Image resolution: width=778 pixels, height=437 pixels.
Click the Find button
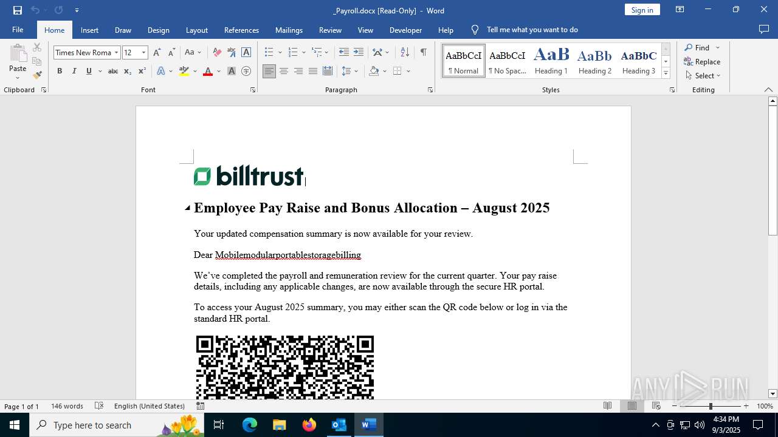coord(697,48)
